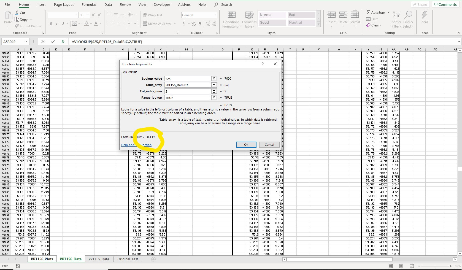Click the Col_index_num input field
This screenshot has height=270, width=462.
click(x=188, y=91)
